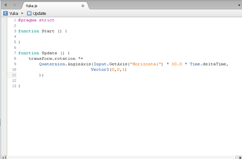This screenshot has width=242, height=159.
Task: Click the 'Quaternion' identifier
Action: pos(52,64)
